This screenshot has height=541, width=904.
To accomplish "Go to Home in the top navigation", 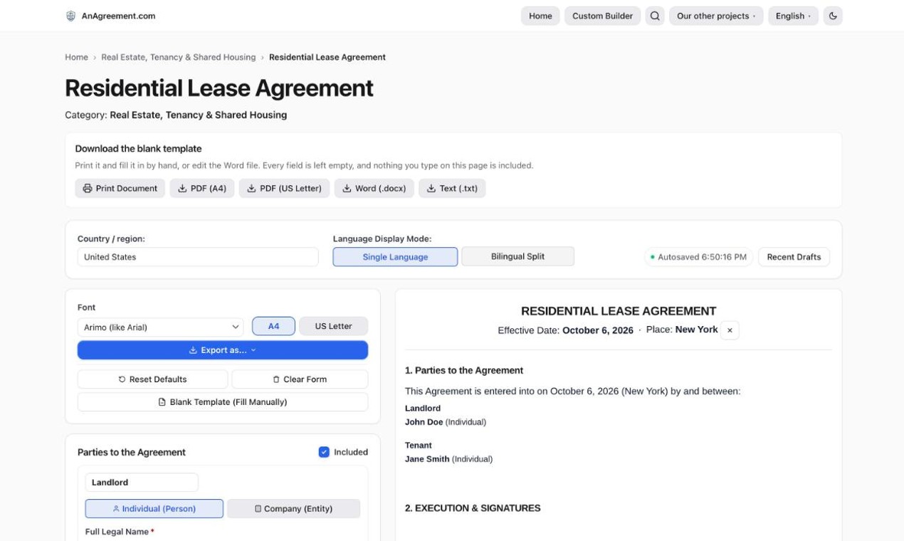I will (x=540, y=16).
